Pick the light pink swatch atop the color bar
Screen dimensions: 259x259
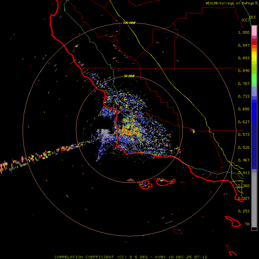point(254,31)
